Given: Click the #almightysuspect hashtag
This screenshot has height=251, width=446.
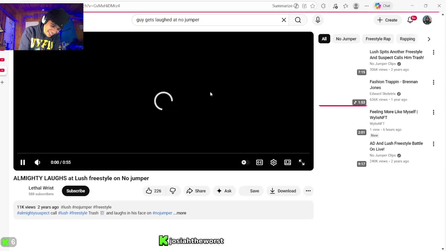Looking at the screenshot, I should [33, 213].
